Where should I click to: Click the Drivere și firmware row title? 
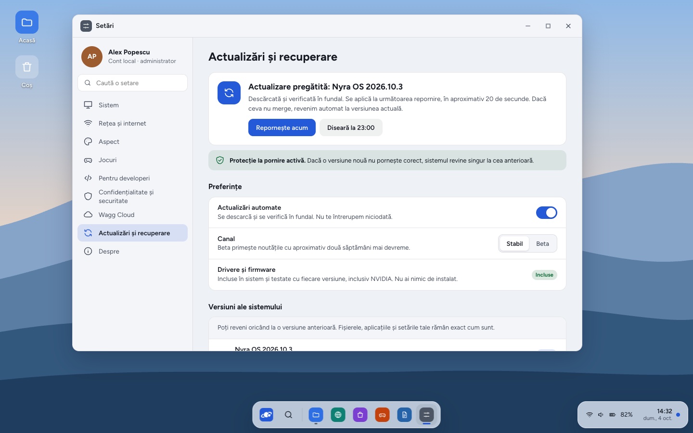246,270
